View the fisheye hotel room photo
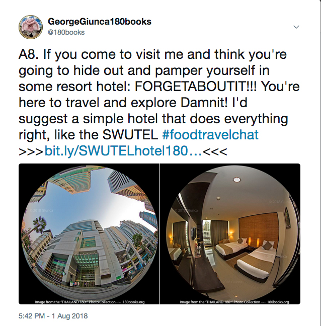Screen dimensions: 321x326 230,234
